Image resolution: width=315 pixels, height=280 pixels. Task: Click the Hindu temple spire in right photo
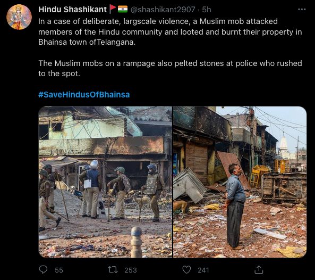tap(284, 144)
